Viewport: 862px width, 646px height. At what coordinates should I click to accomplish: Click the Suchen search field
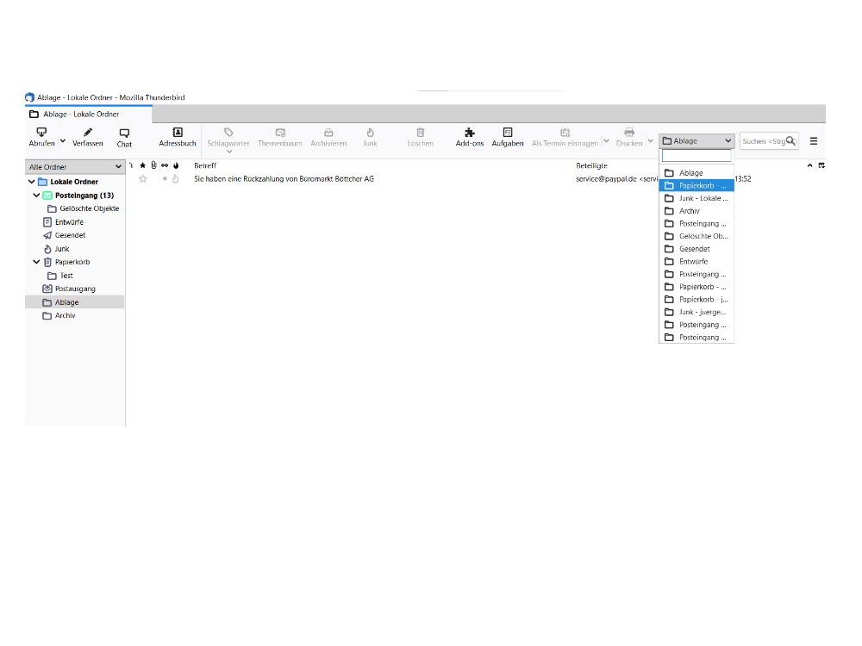(769, 141)
